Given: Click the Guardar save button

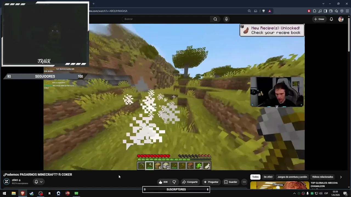Looking at the screenshot, I should 231,182.
